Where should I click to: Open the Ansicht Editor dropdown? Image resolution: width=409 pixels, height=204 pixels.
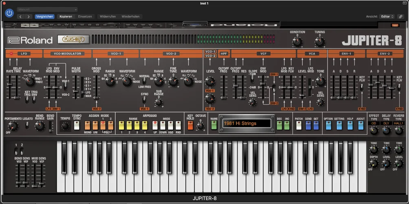coord(387,16)
